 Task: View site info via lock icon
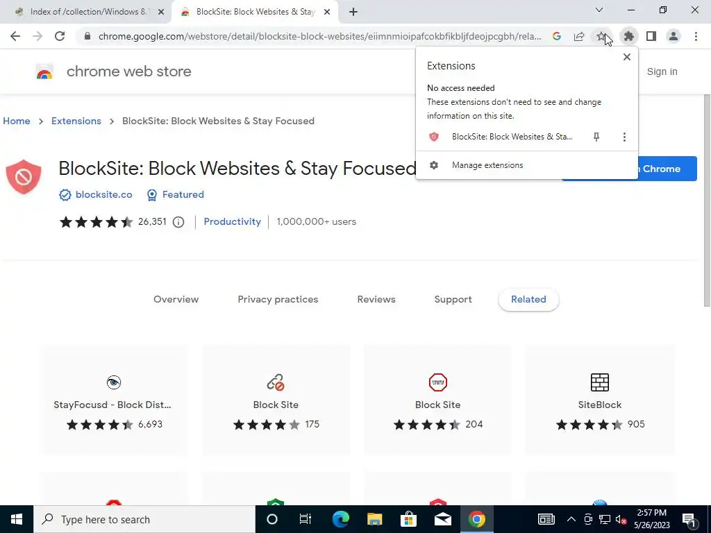pos(87,36)
